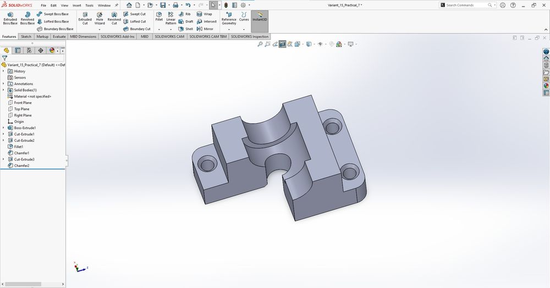Select the Fillet tool
Screen dimensions: 550x288
pyautogui.click(x=159, y=17)
